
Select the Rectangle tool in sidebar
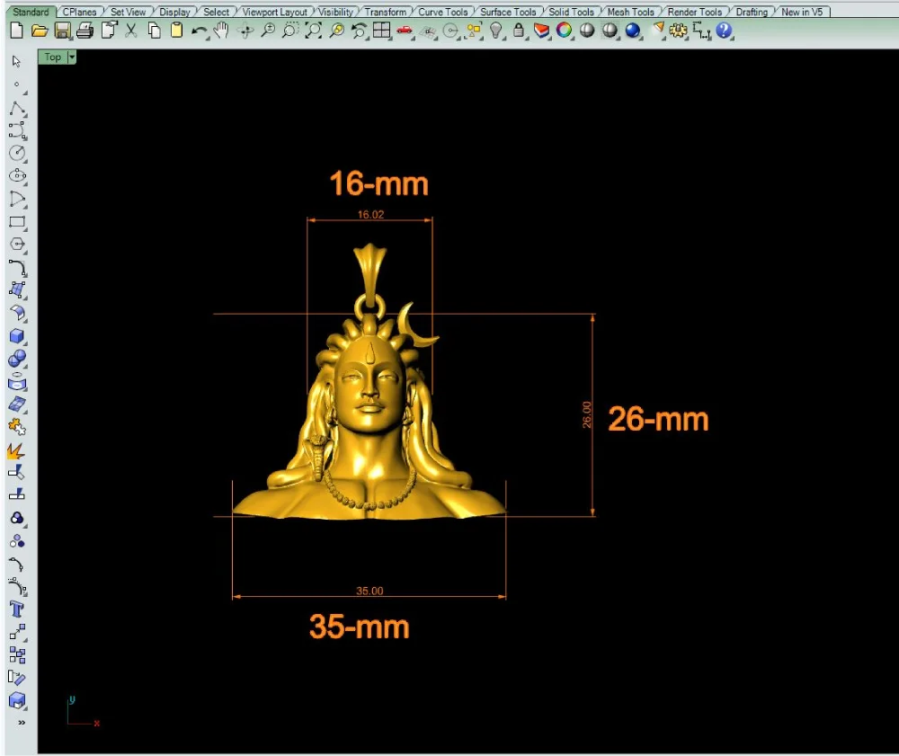click(x=17, y=222)
